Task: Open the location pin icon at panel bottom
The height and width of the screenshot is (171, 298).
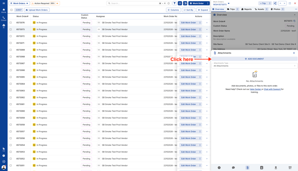Action: click(276, 167)
